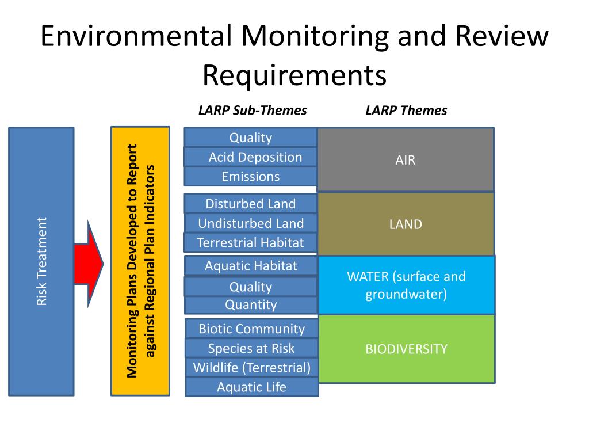The image size is (589, 442).
Task: Select the 'Disturbed Land' box
Action: [x=251, y=204]
